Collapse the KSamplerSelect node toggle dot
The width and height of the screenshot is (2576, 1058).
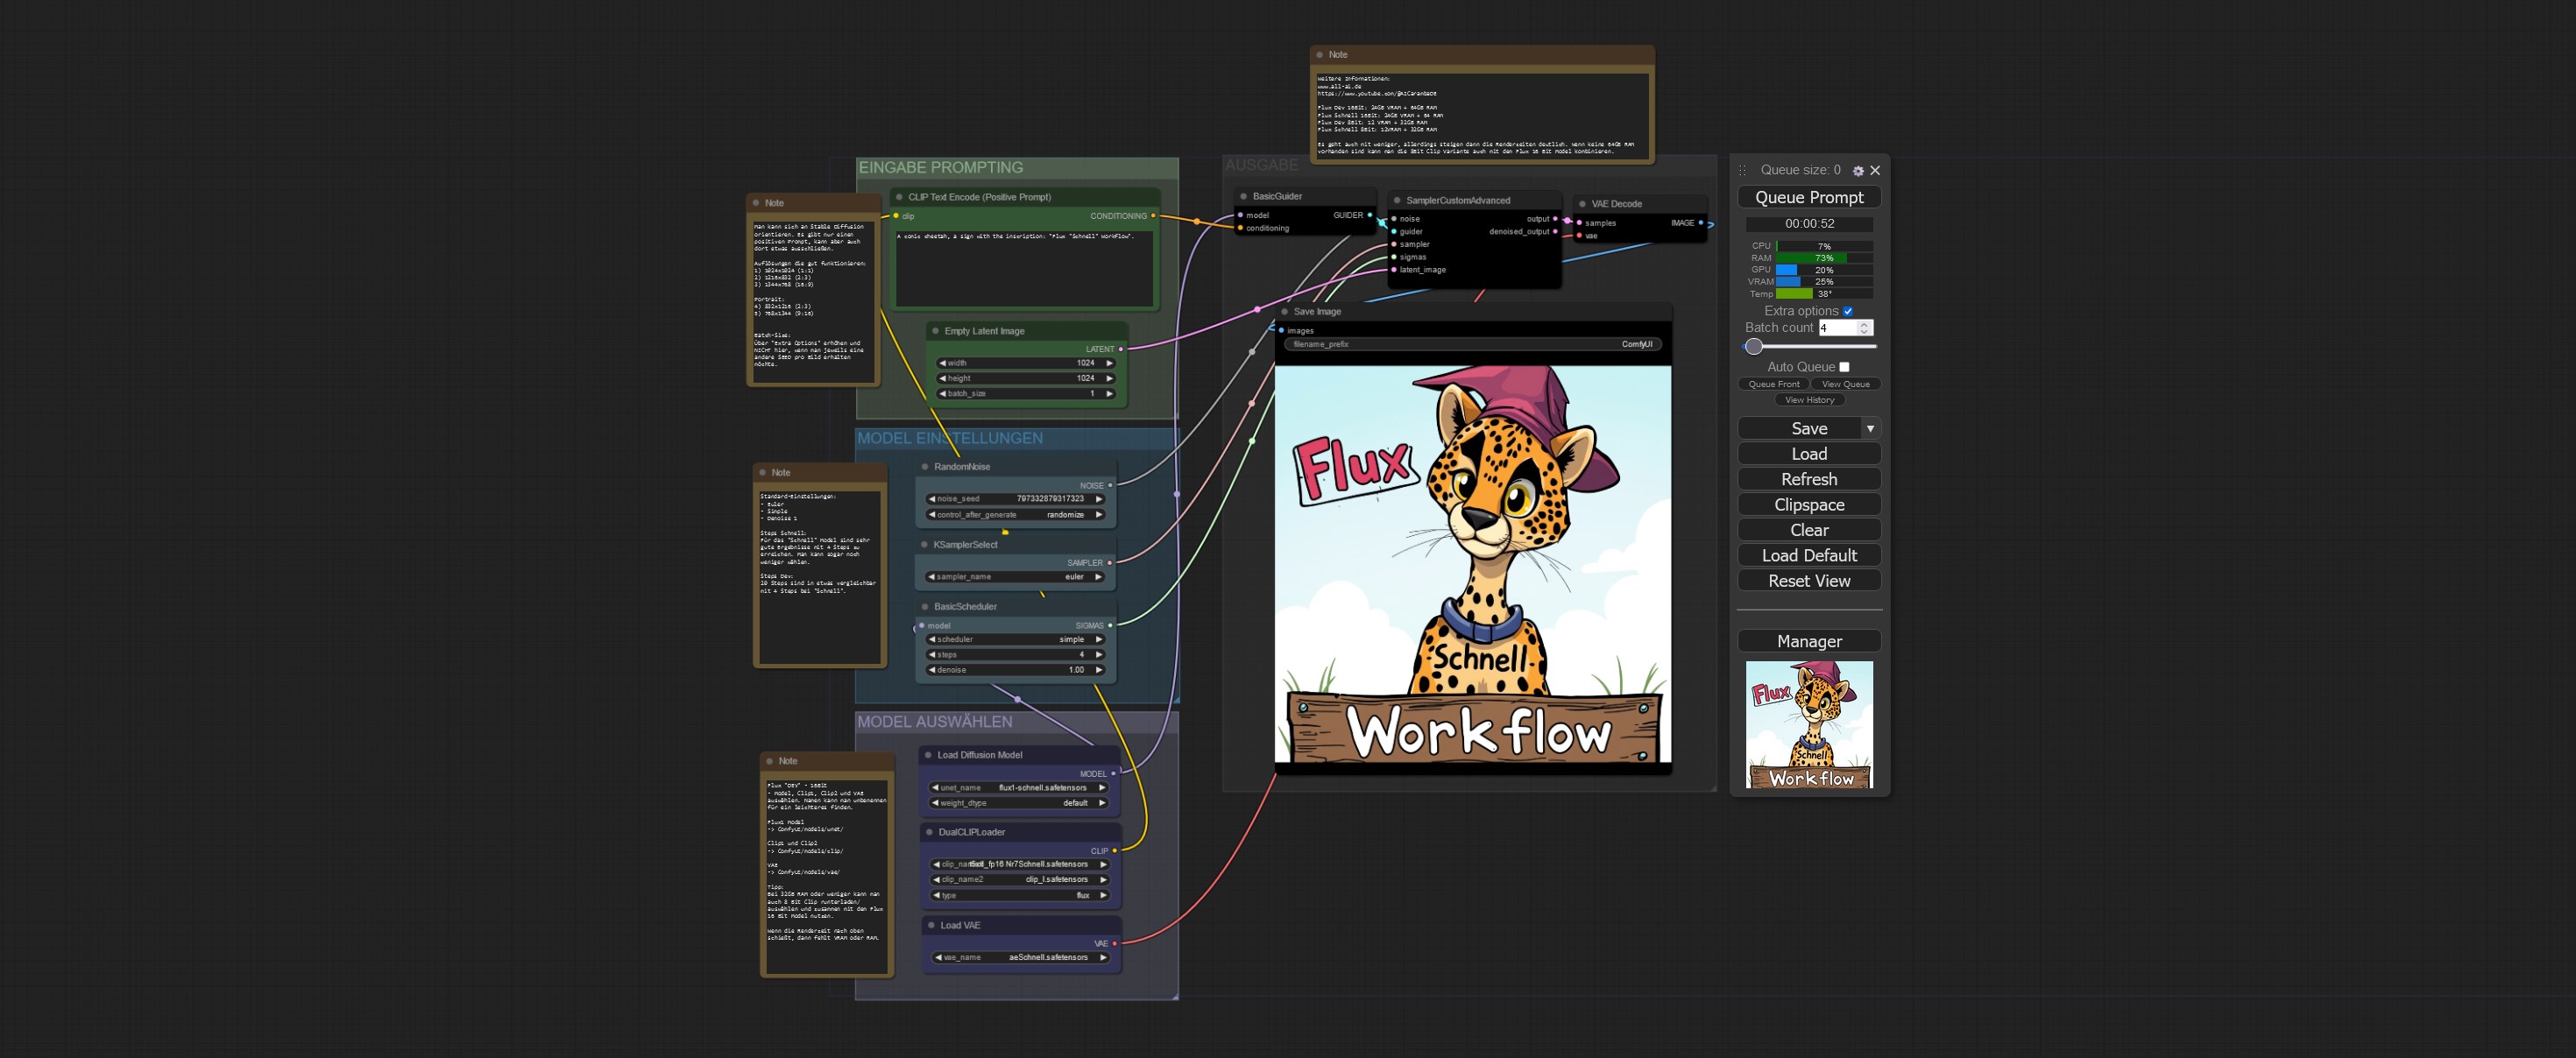924,545
